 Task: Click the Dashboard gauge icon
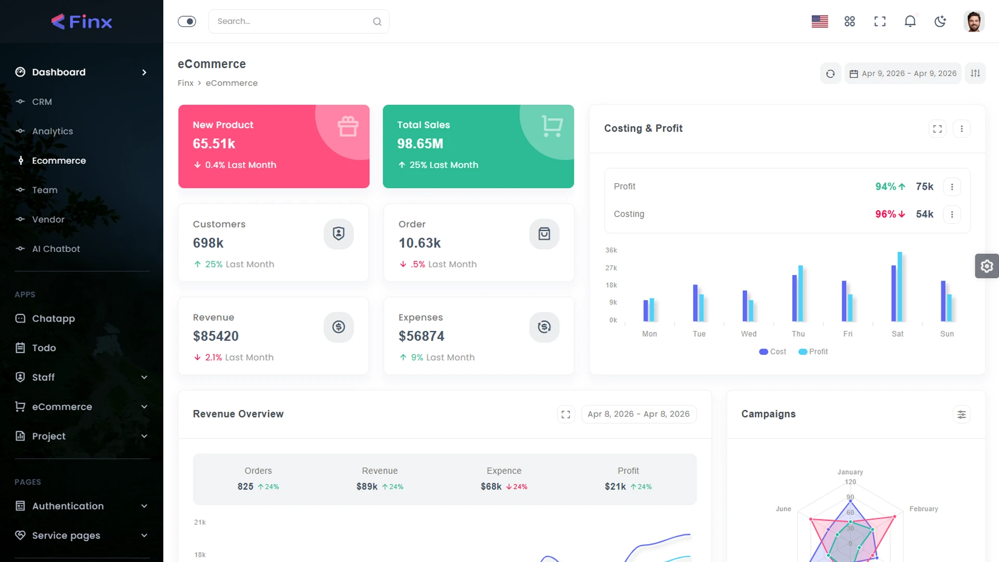tap(20, 72)
